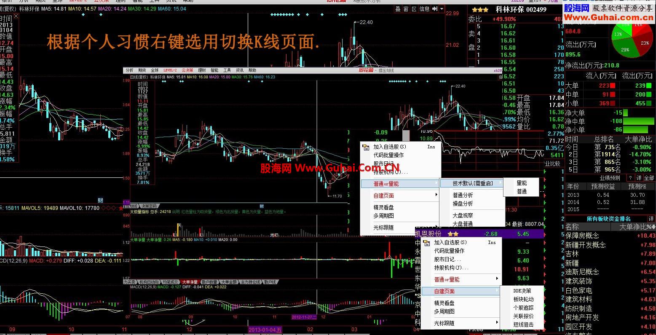
Task: Open 板块轮动 custom page
Action: coord(523,299)
